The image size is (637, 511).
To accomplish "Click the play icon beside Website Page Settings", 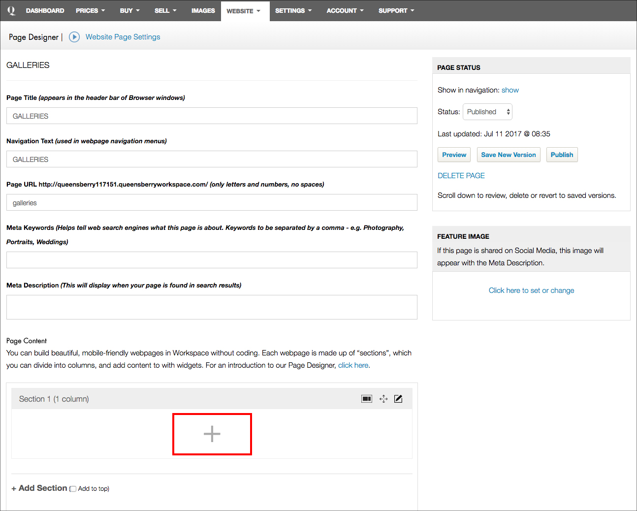I will point(74,37).
